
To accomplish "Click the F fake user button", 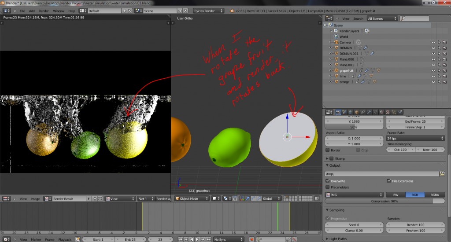I will coord(89,198).
